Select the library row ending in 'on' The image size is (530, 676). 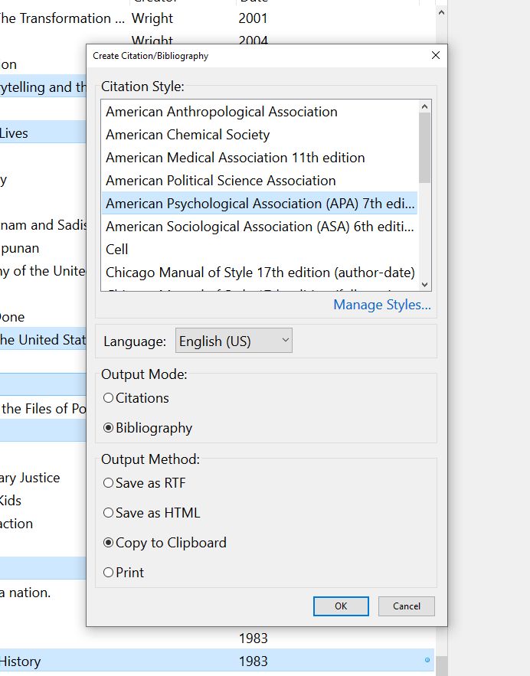[x=43, y=64]
